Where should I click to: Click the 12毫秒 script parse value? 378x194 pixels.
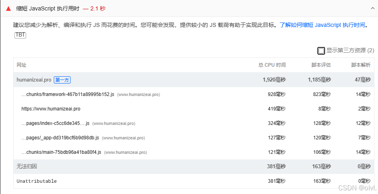pyautogui.click(x=363, y=123)
